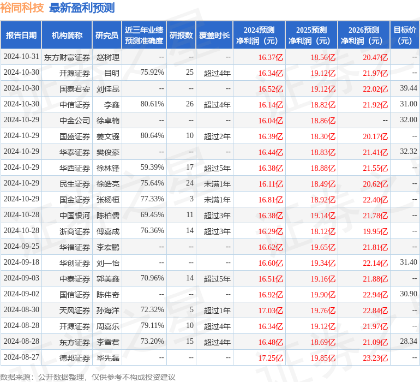Image resolution: width=420 pixels, height=382 pixels.
Task: Select the 覆盖时长 column header
Action: coord(214,35)
